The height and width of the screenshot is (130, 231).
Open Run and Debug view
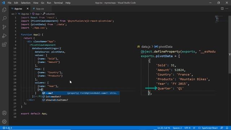tap(4, 36)
